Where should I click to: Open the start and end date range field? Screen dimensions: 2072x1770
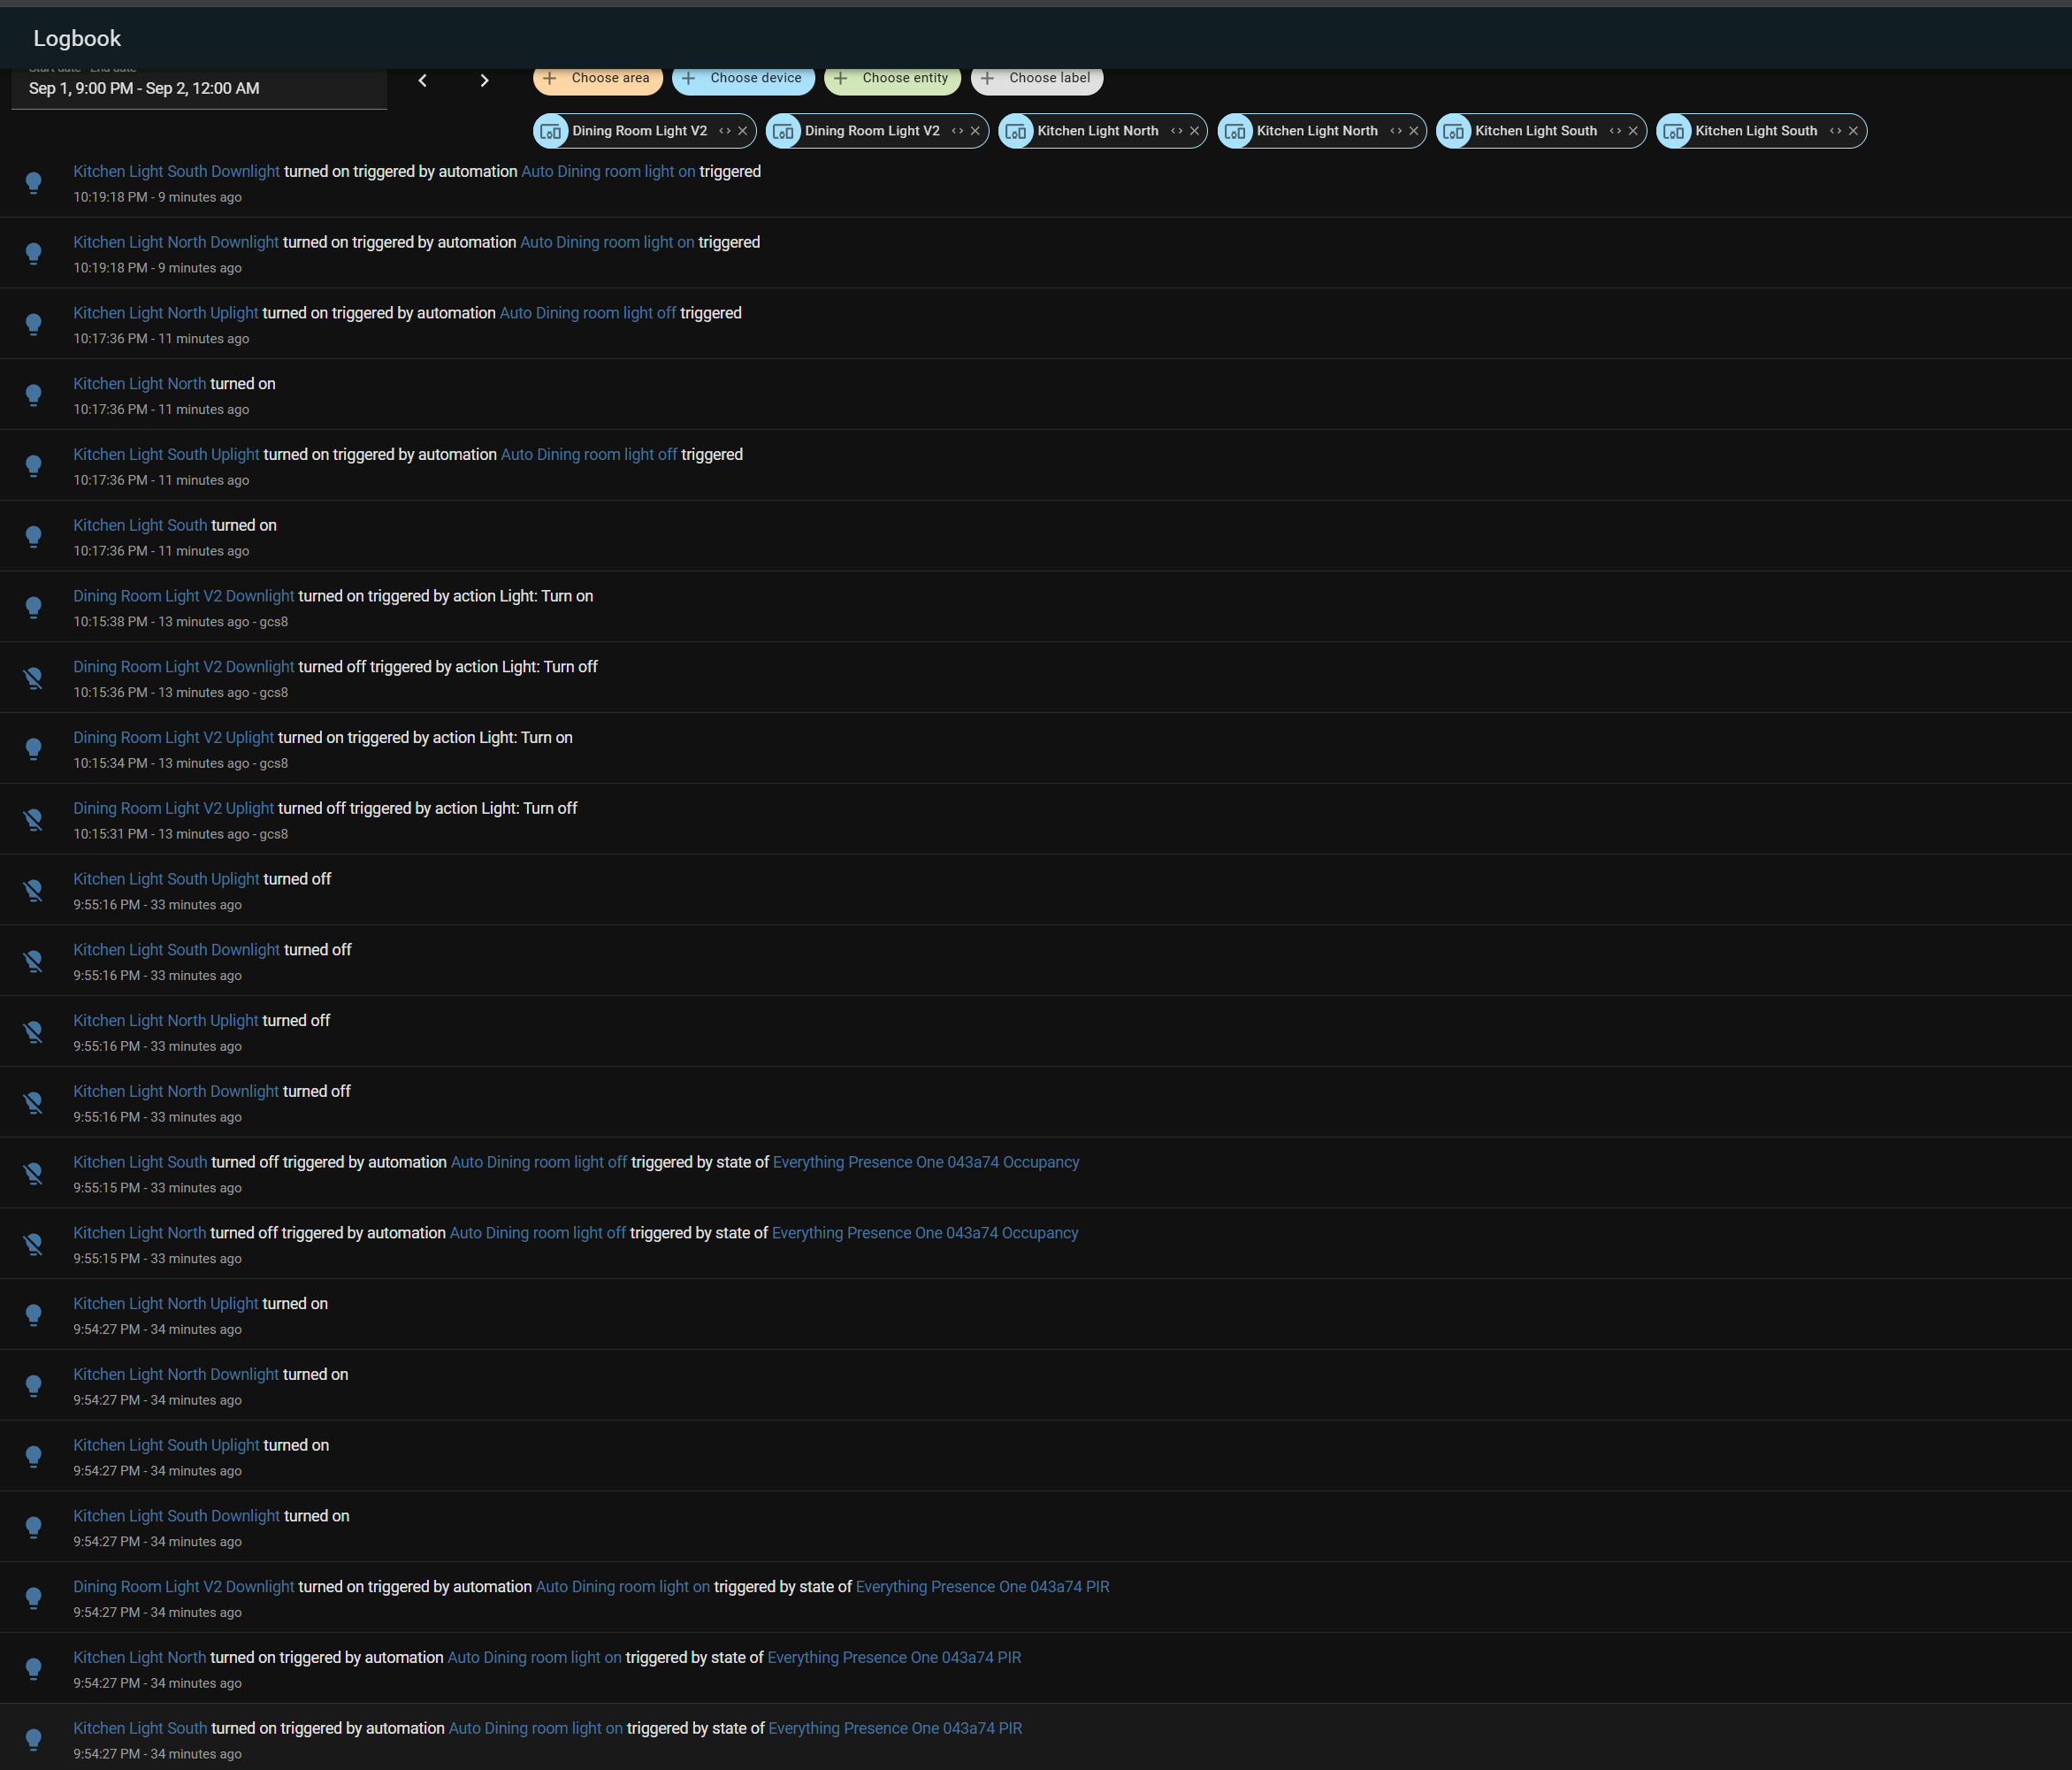click(x=198, y=88)
